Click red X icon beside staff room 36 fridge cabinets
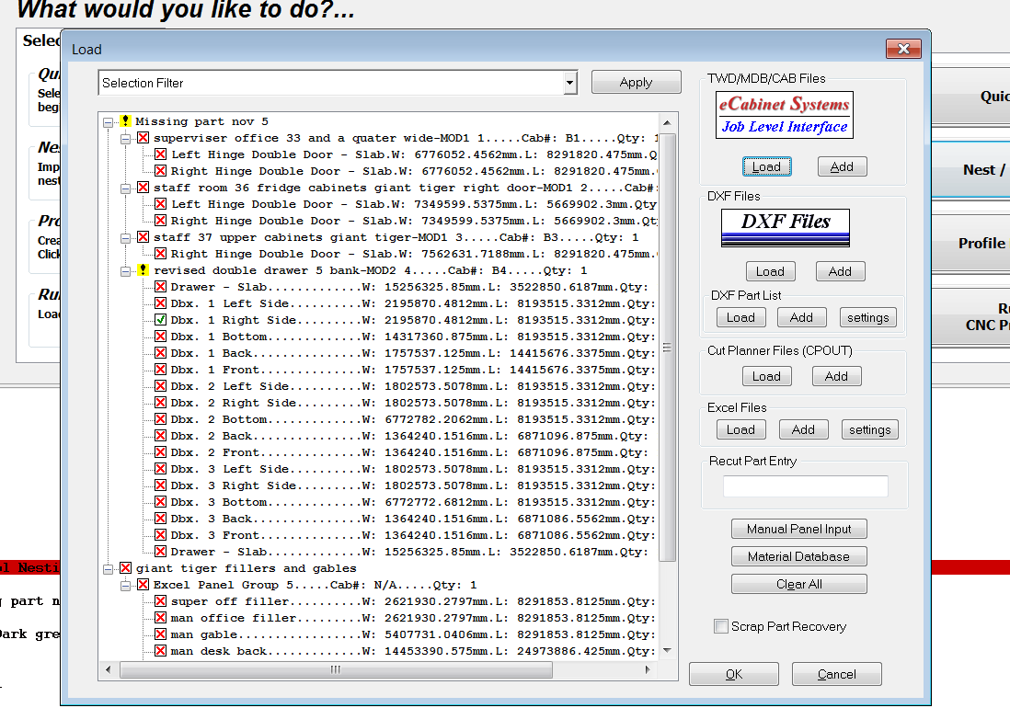Image resolution: width=1010 pixels, height=708 pixels. 143,188
